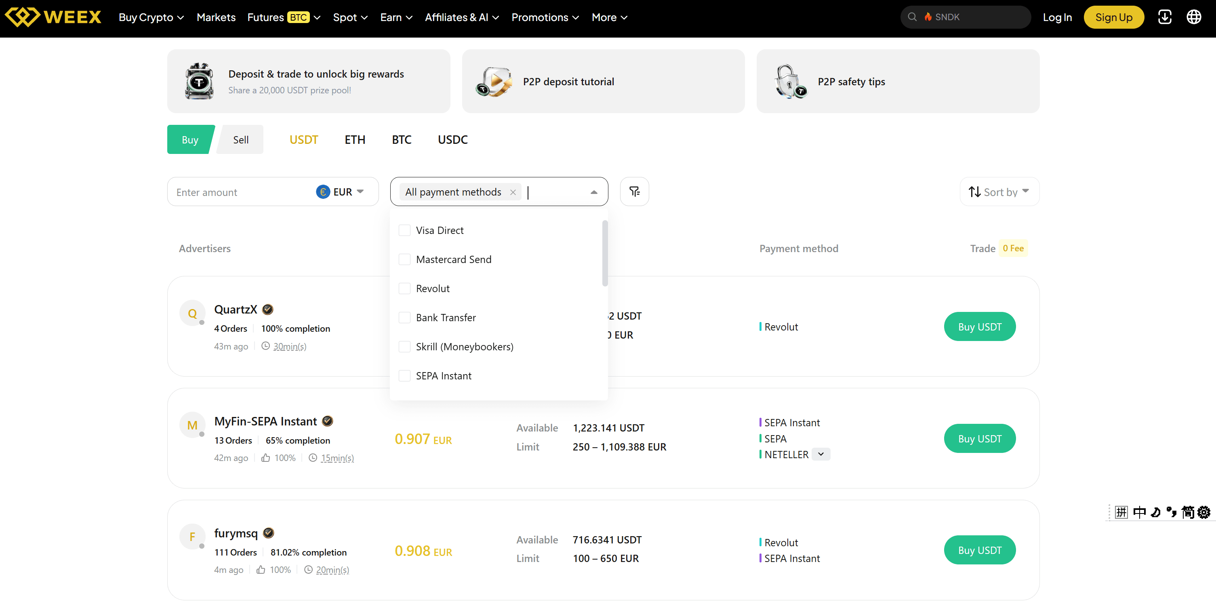This screenshot has width=1216, height=602.
Task: Open the Sort by dropdown
Action: pos(999,192)
